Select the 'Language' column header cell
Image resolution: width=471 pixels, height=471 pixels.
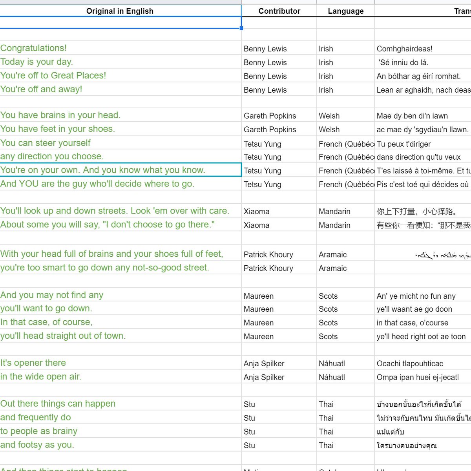pos(345,11)
